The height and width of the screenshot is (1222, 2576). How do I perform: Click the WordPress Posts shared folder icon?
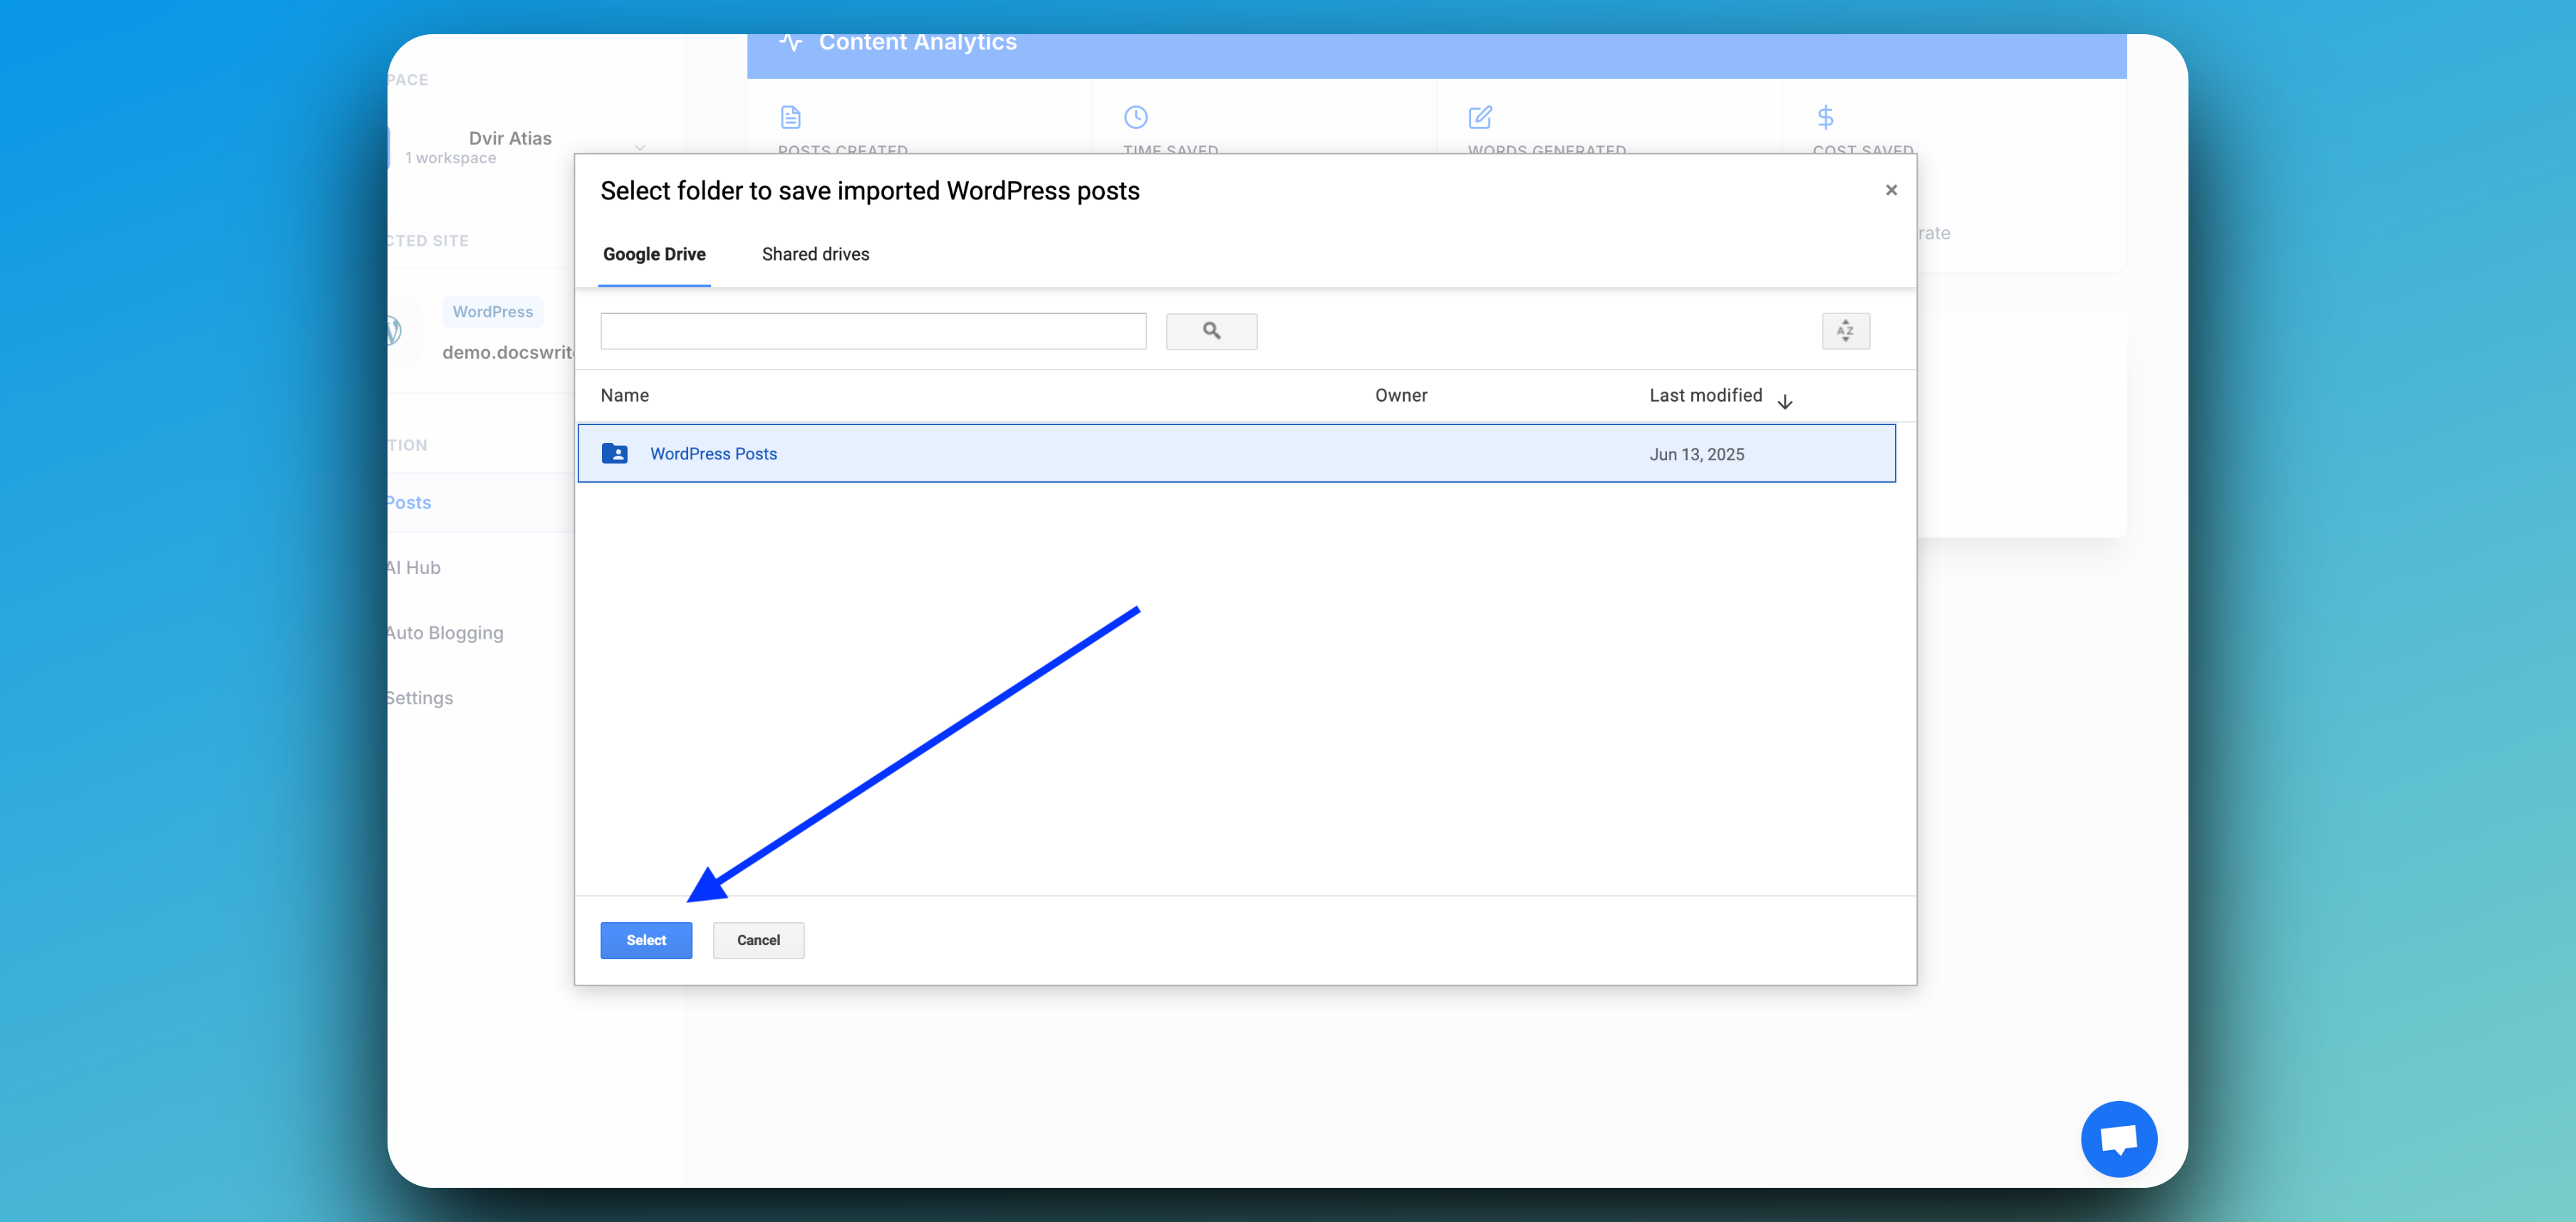[614, 454]
